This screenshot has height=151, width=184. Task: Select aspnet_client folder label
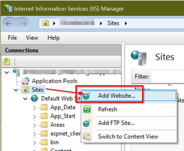65,134
